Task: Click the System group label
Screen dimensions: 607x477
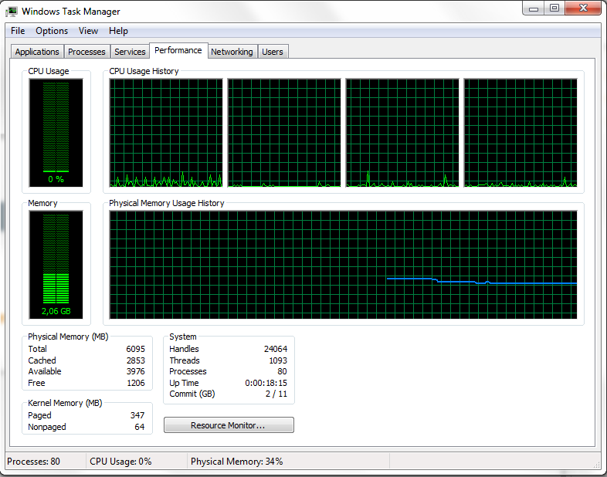Action: 183,337
